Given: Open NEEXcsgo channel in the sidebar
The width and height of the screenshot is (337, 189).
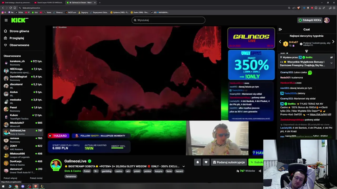Looking at the screenshot, I should coord(23,71).
